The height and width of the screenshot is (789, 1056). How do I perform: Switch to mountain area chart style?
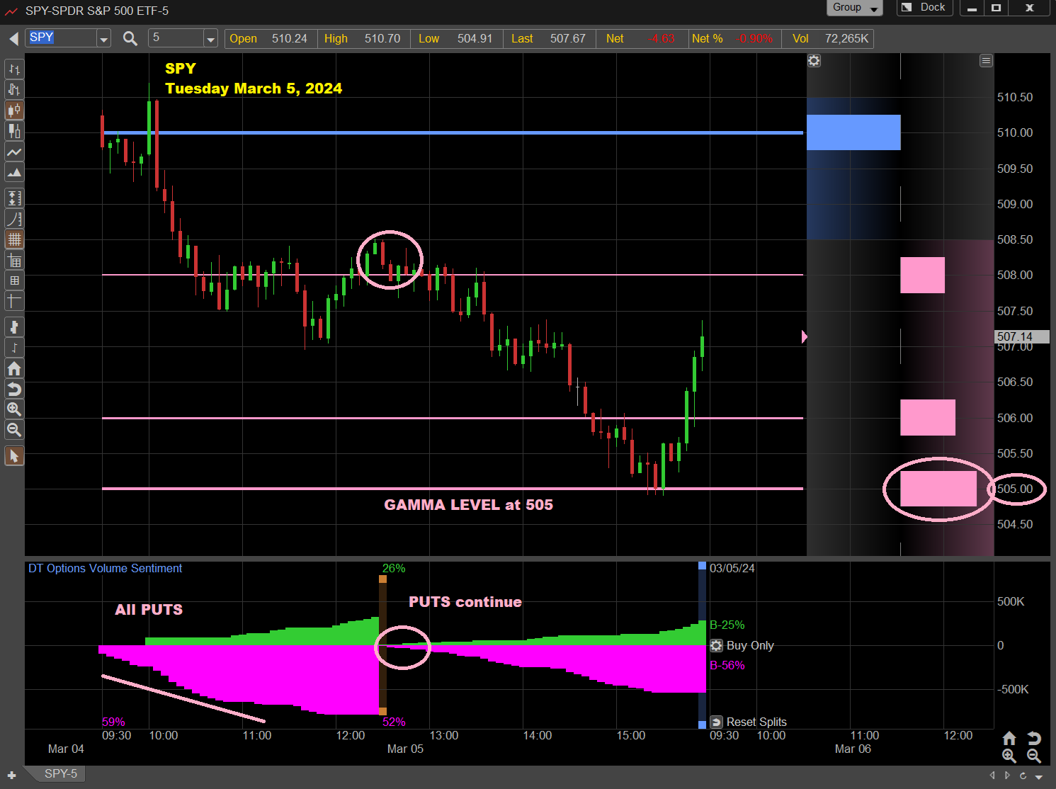click(14, 172)
